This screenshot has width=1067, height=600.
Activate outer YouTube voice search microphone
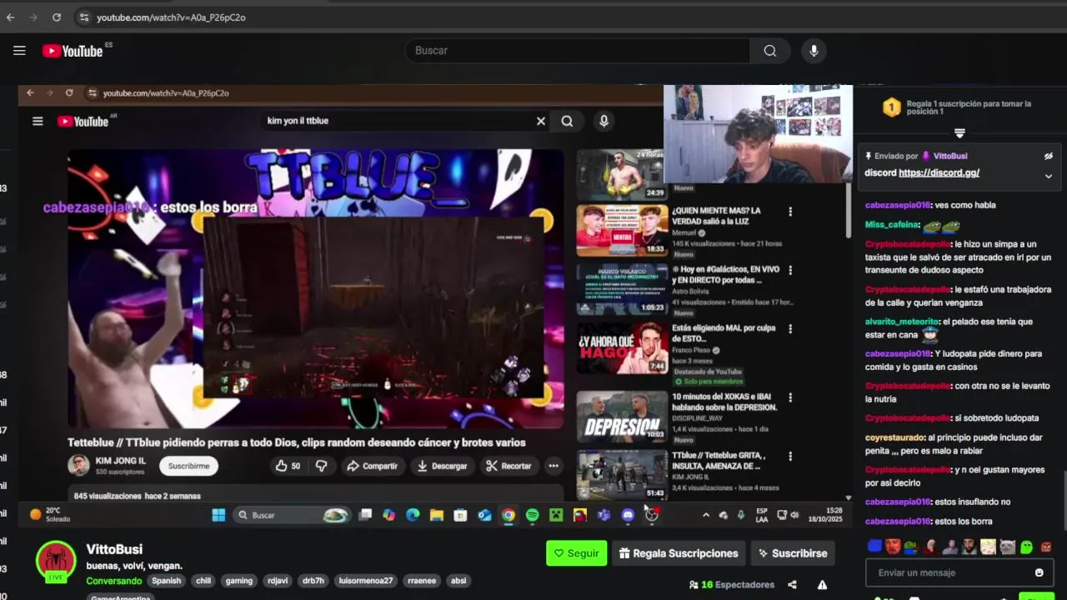pos(814,51)
